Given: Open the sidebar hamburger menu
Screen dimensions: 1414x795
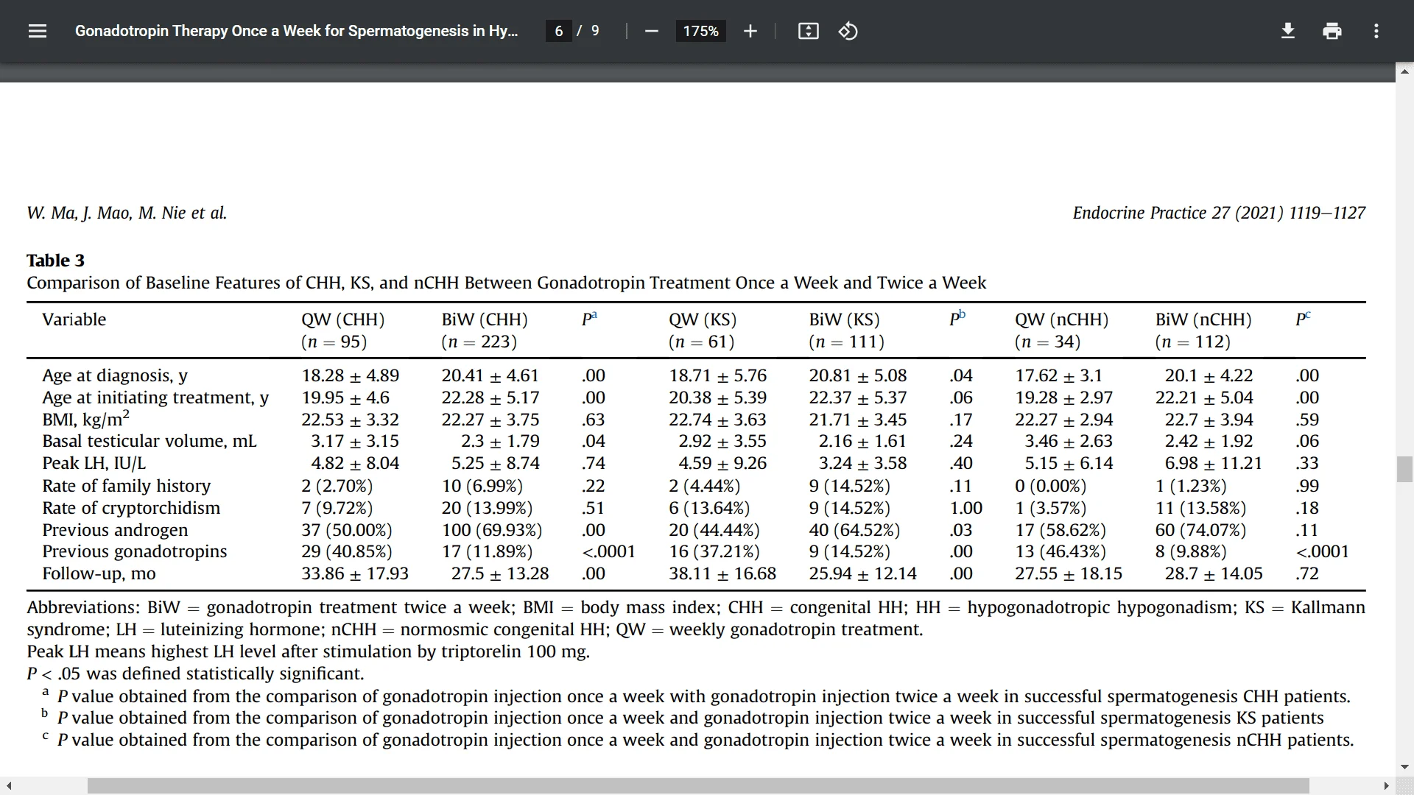Looking at the screenshot, I should (38, 31).
